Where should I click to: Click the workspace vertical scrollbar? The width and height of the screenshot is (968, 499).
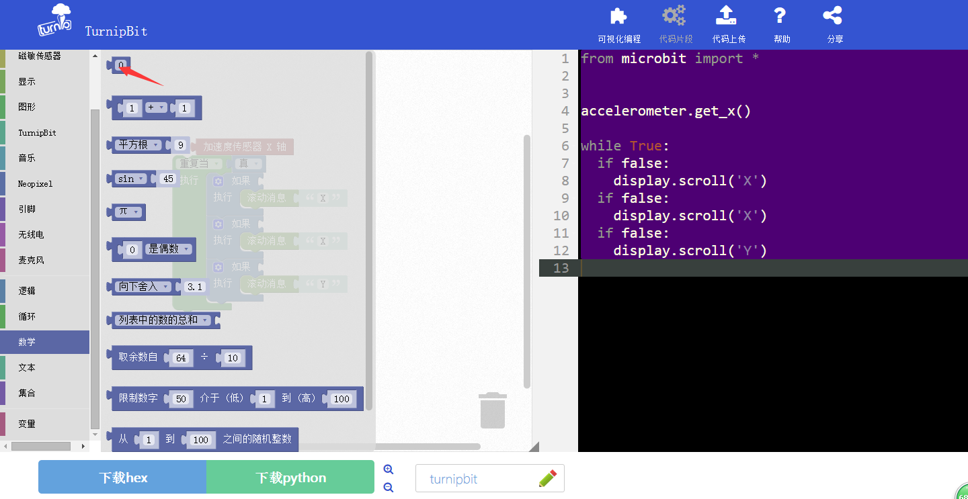pyautogui.click(x=527, y=261)
